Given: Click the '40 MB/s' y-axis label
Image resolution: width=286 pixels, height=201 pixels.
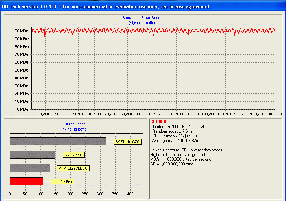Looking at the screenshot, I should point(22,78).
